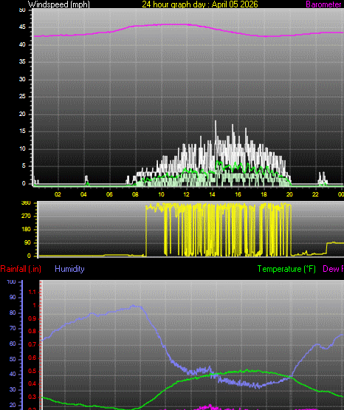Click the red 'Rainfall (.in)' label

coord(21,269)
